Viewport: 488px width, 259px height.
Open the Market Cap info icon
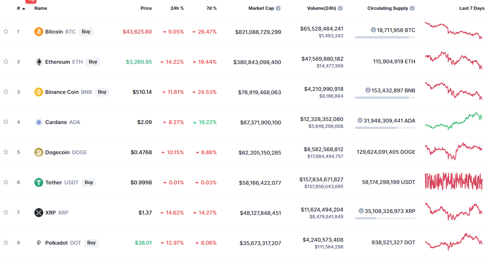point(278,8)
